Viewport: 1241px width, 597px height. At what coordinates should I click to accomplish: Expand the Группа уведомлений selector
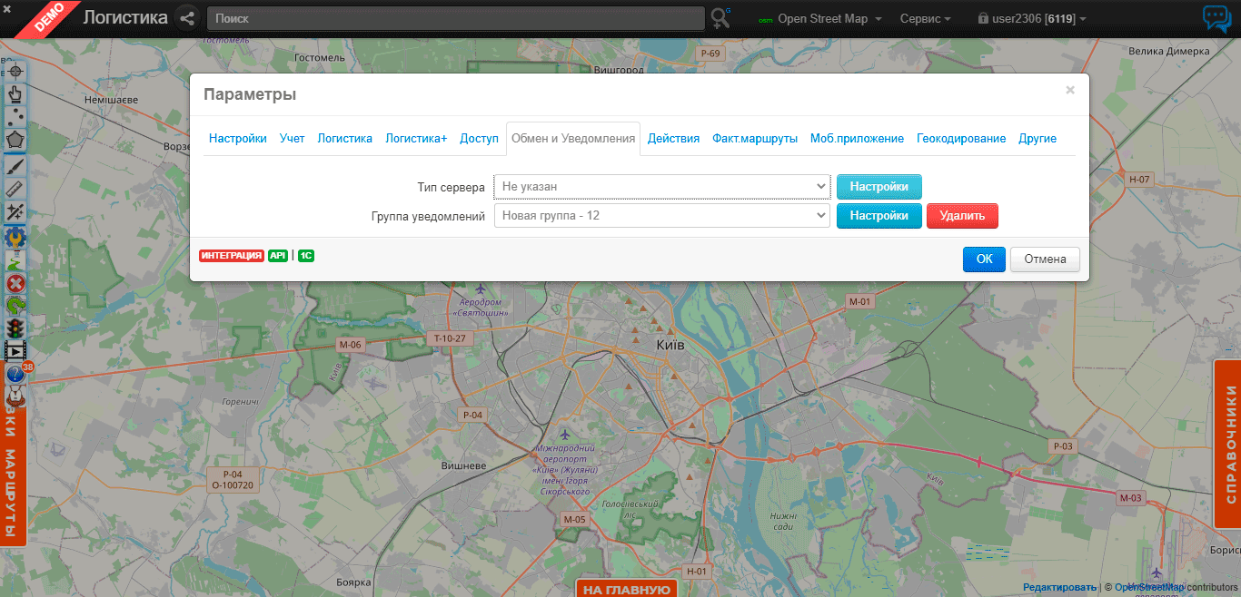(660, 215)
